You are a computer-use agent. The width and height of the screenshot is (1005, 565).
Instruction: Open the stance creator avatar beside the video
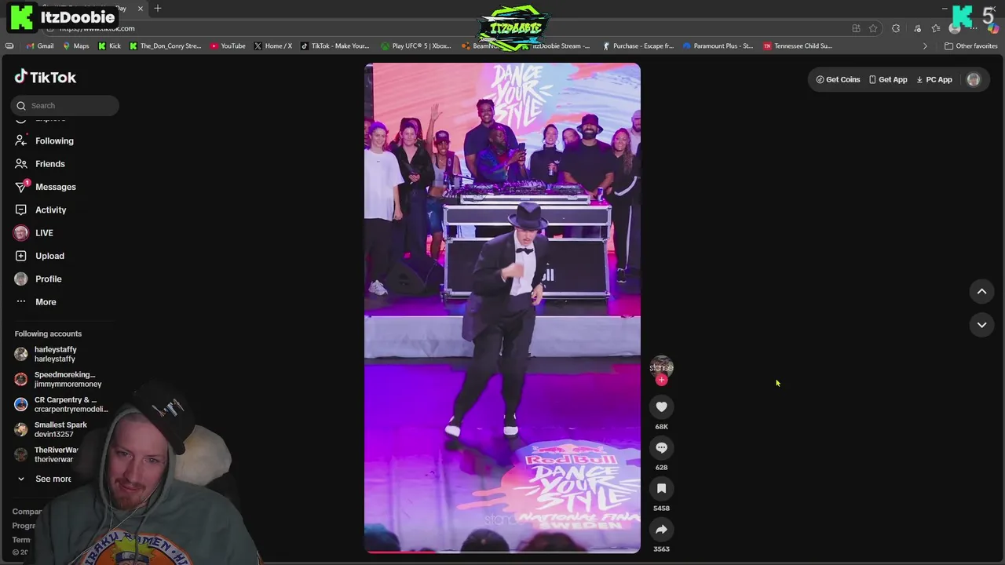(x=661, y=366)
